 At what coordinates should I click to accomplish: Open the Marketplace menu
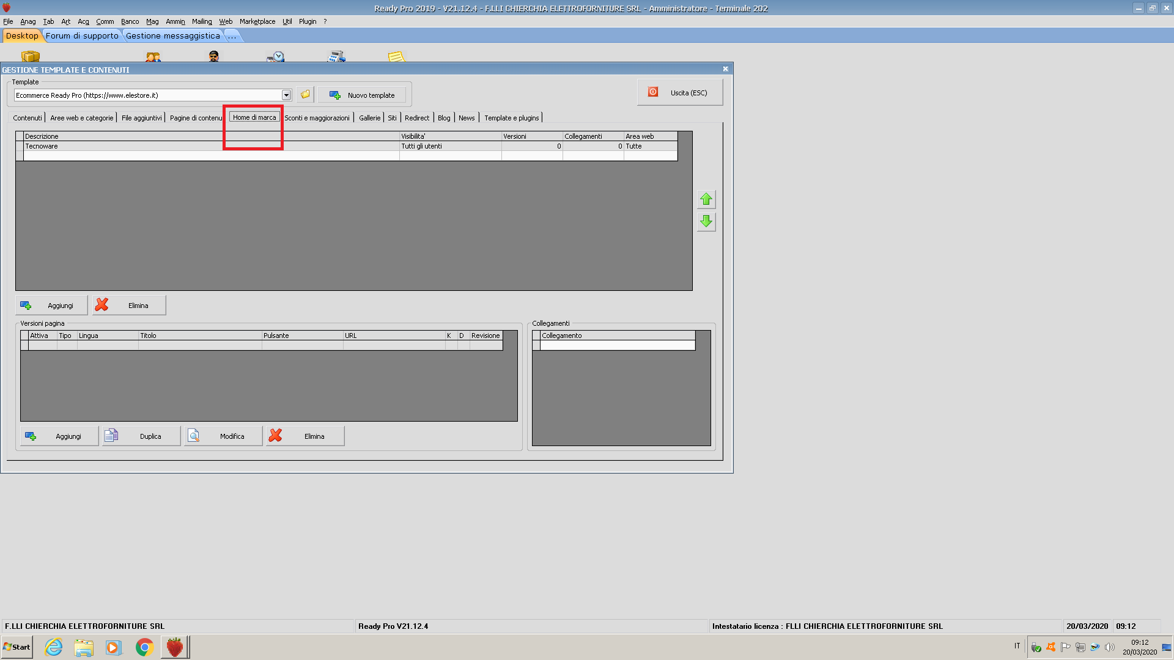pyautogui.click(x=257, y=21)
